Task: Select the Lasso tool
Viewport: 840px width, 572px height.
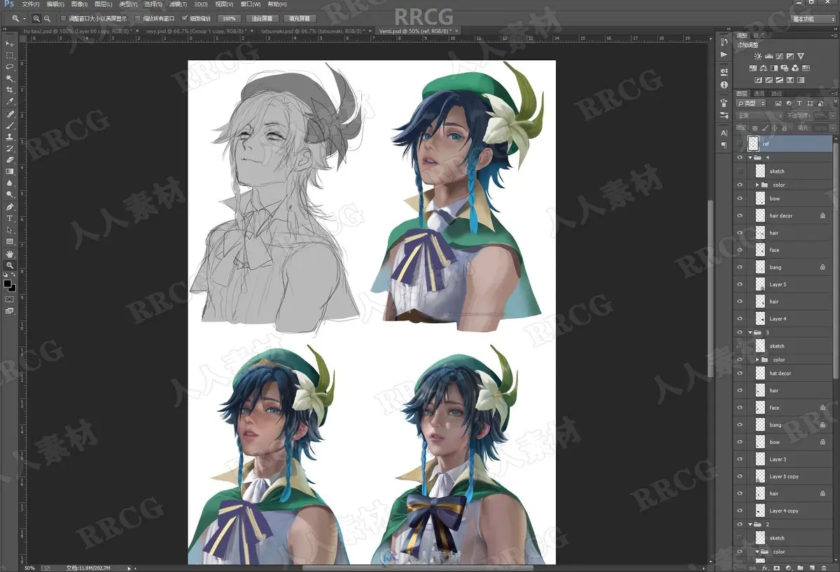Action: point(10,66)
